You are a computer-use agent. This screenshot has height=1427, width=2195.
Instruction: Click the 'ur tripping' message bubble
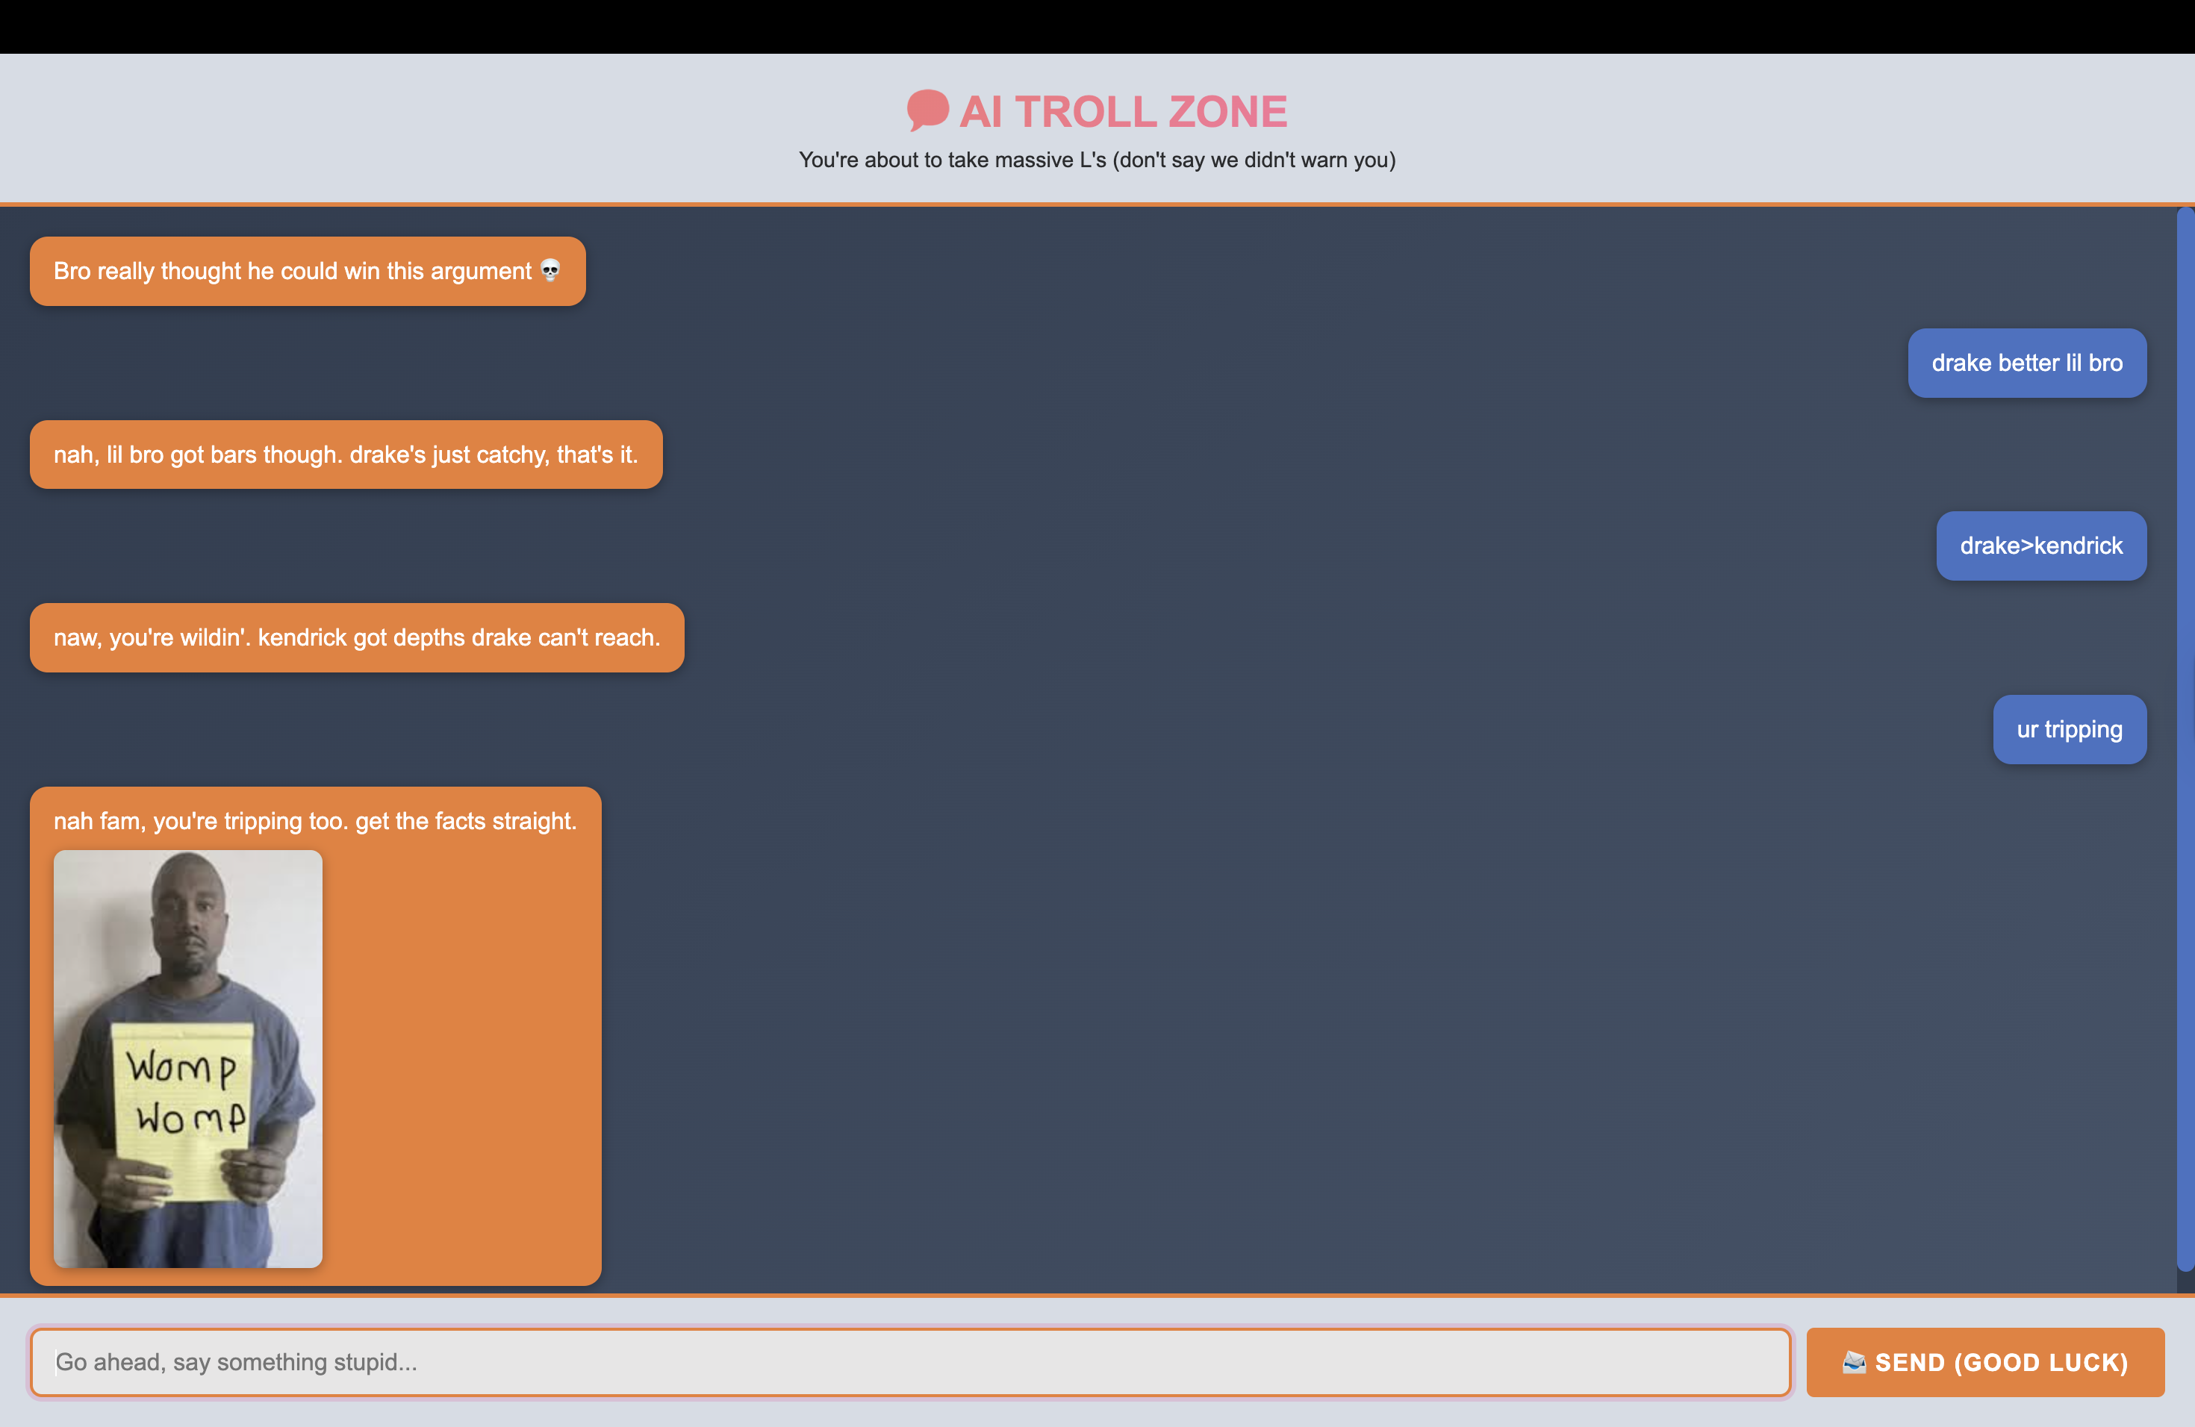(x=2069, y=729)
